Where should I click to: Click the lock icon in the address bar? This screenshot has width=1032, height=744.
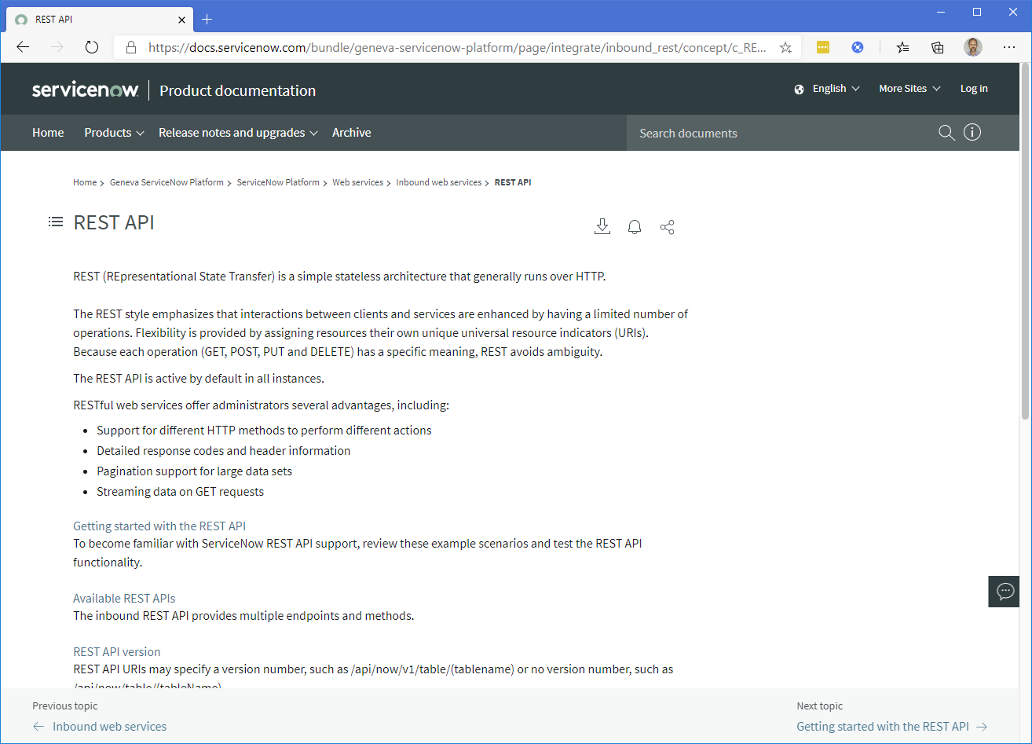[x=131, y=47]
